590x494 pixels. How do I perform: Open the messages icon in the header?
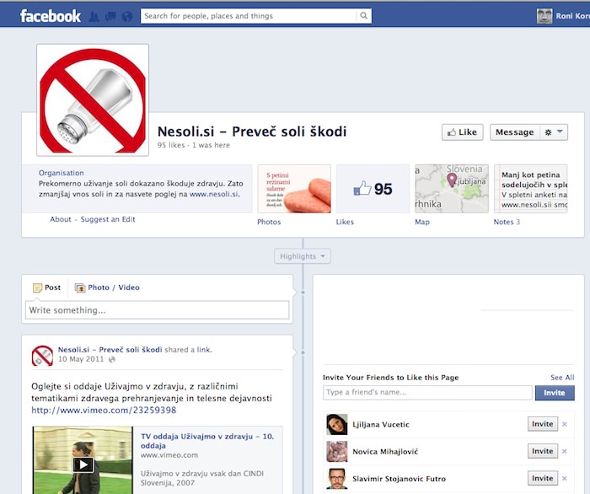110,16
